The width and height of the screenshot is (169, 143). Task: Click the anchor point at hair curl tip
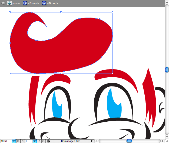(x=47, y=26)
